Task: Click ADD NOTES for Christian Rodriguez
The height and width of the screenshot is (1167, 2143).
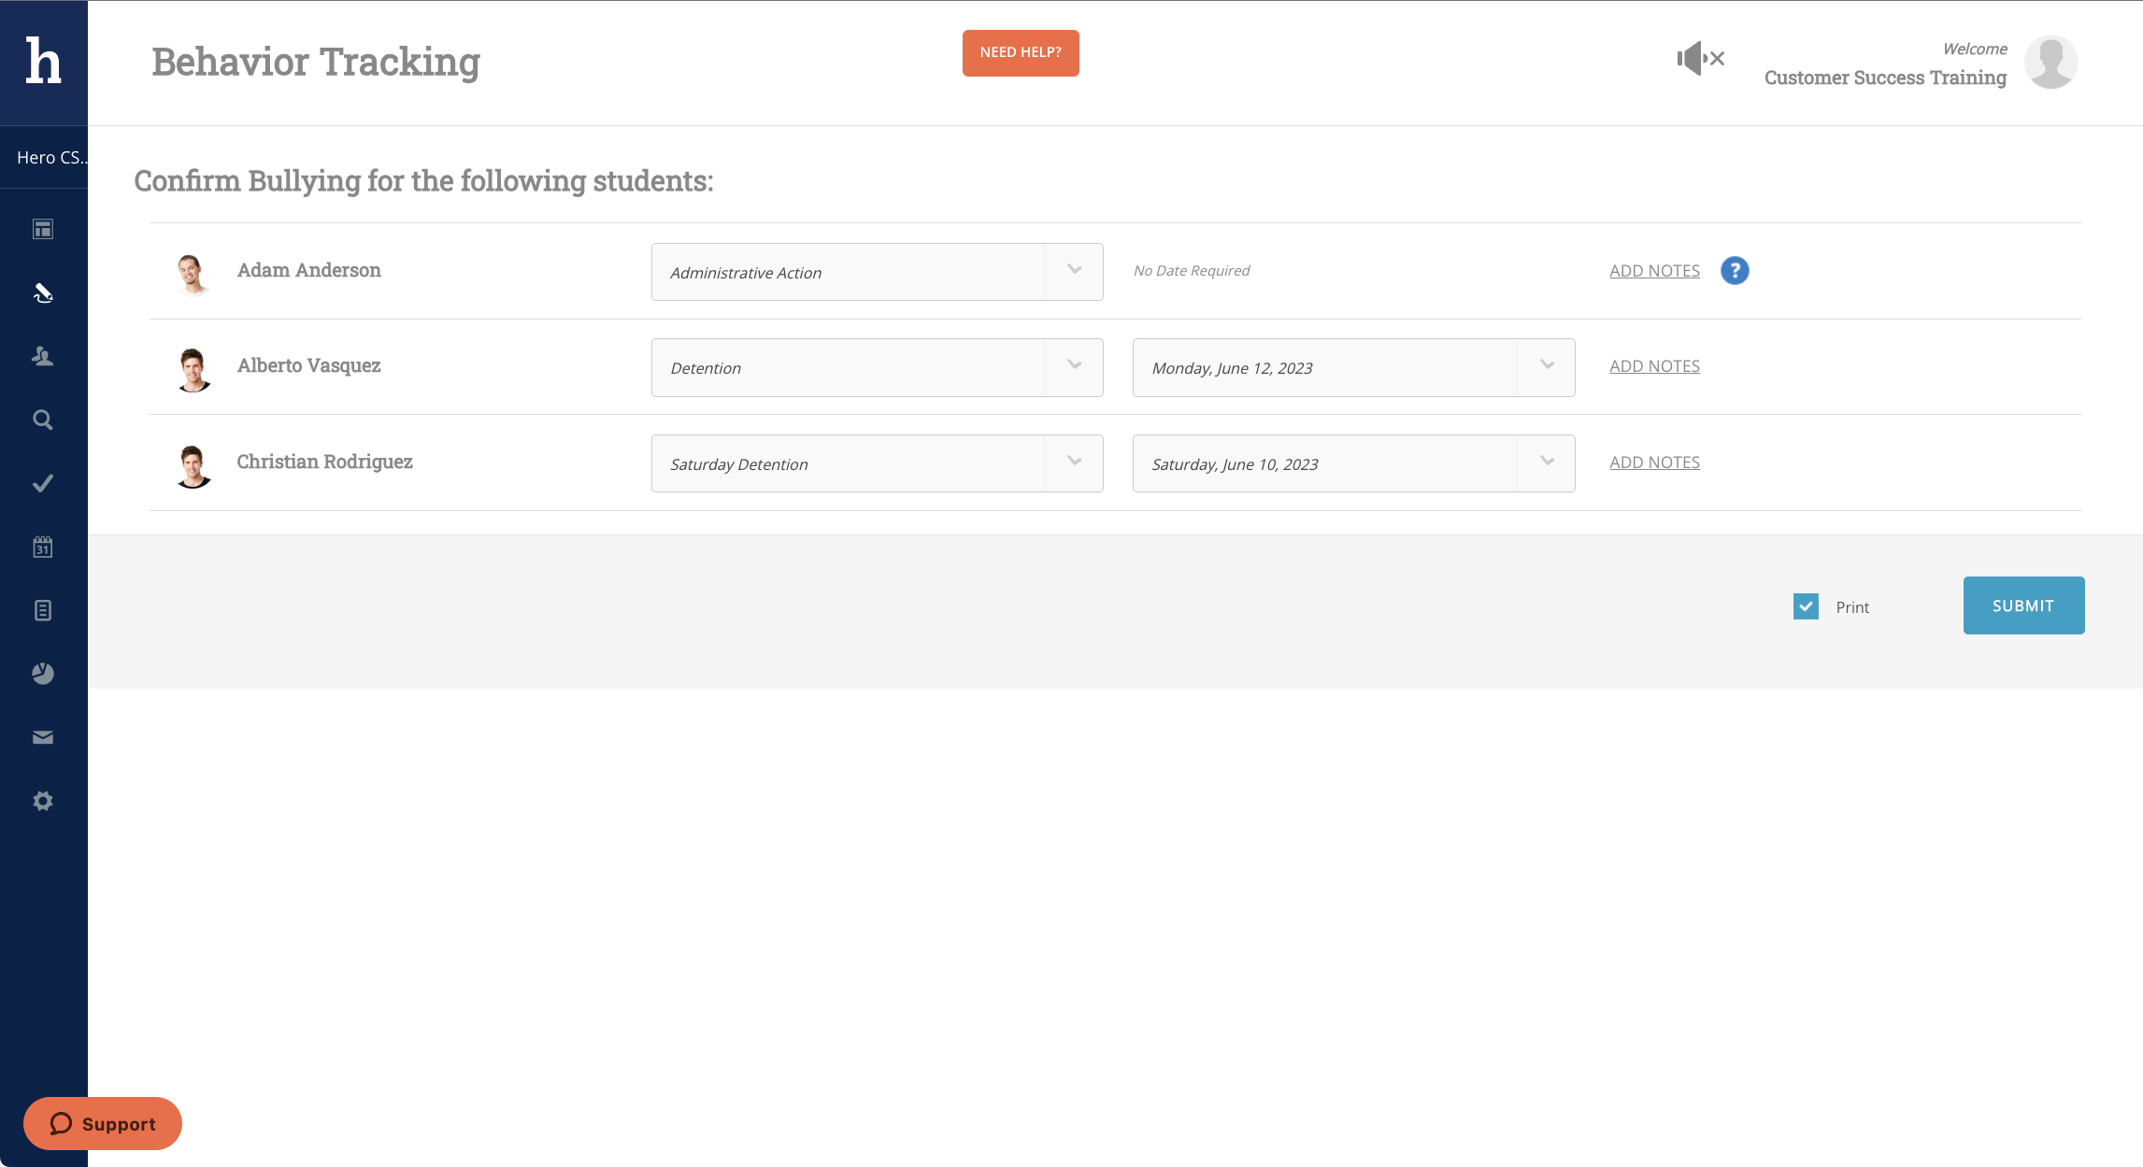Action: (x=1654, y=463)
